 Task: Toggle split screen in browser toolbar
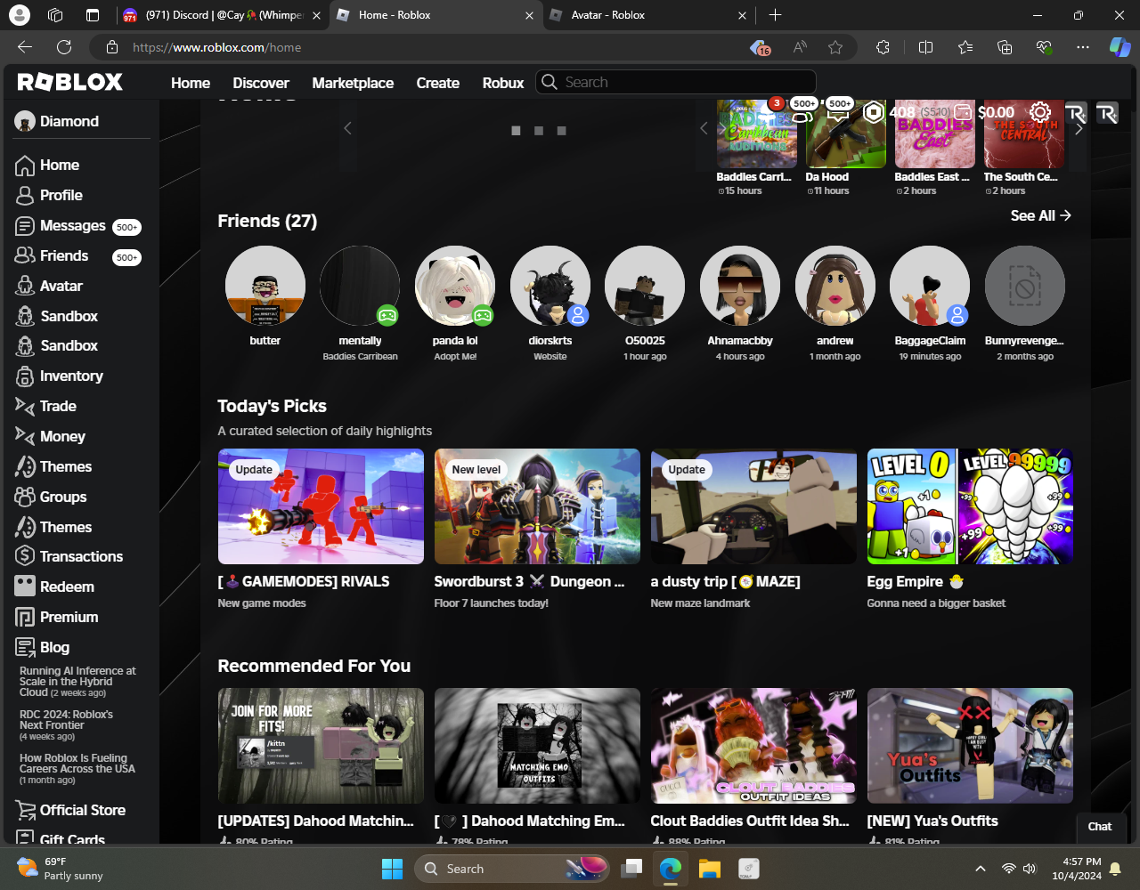(925, 47)
